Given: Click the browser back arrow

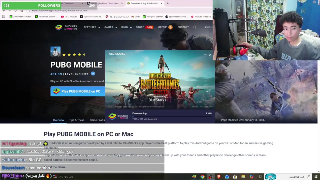Looking at the screenshot, I should point(3,10).
